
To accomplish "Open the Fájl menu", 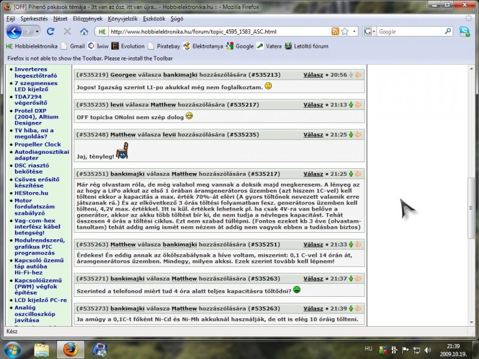I will tap(11, 19).
